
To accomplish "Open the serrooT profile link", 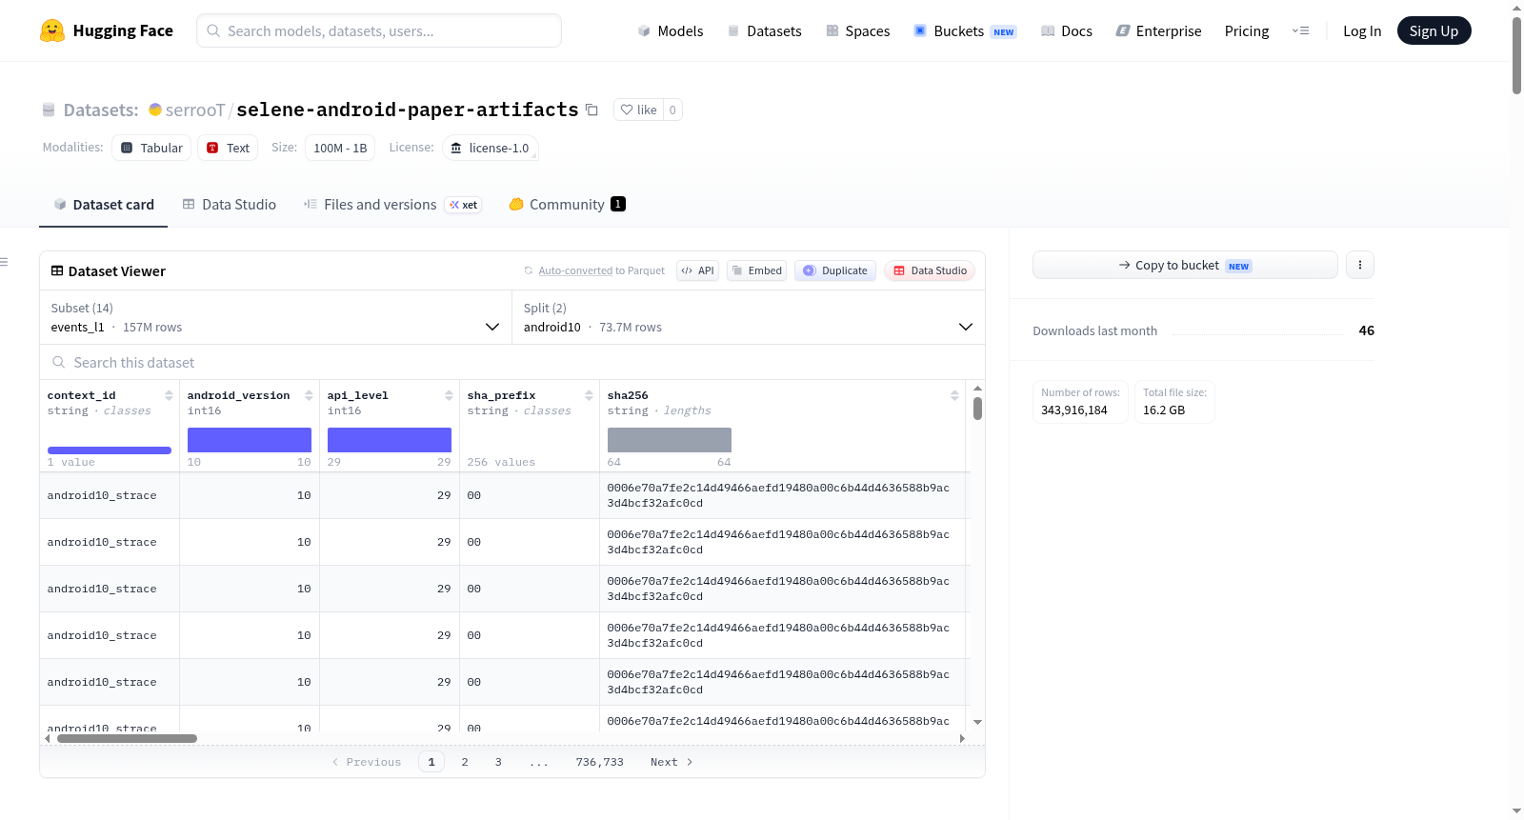I will [195, 110].
